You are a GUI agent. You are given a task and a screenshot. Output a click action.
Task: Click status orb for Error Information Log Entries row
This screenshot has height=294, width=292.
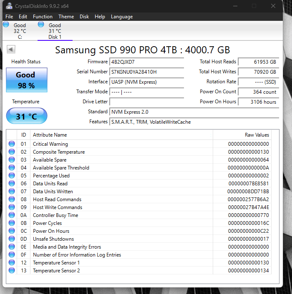(12, 254)
